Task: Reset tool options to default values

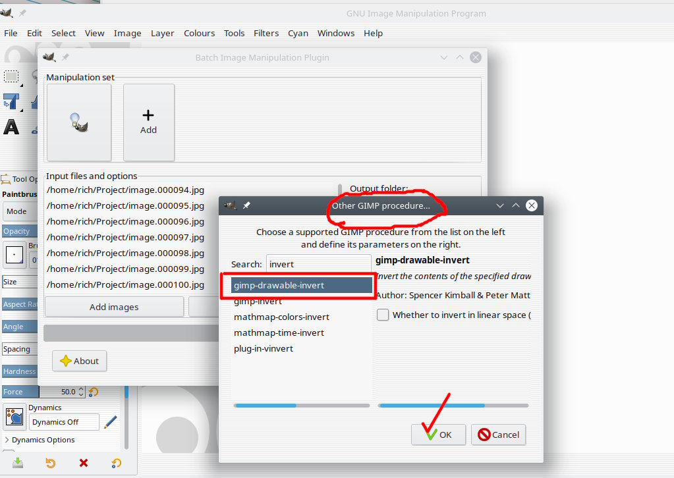Action: tap(116, 463)
